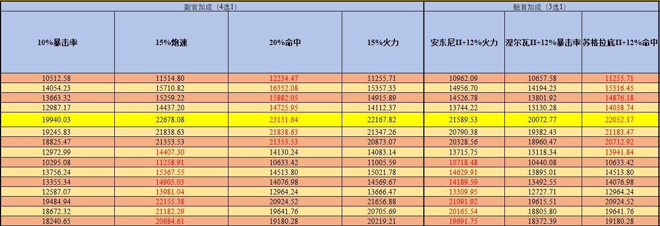Image resolution: width=660 pixels, height=226 pixels.
Task: Select the 副官加成（4选1）merged header cell
Action: 212,7
